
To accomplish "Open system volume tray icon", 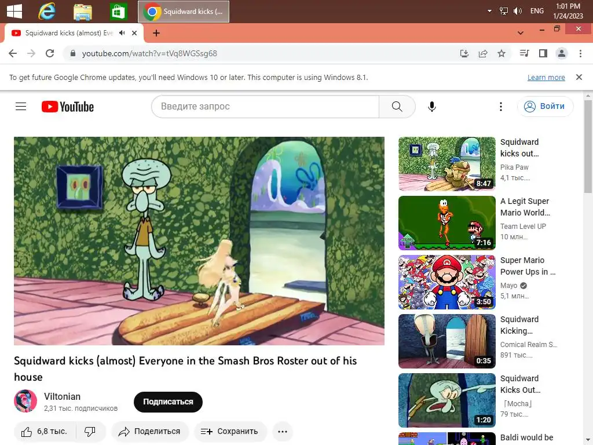I will click(517, 11).
